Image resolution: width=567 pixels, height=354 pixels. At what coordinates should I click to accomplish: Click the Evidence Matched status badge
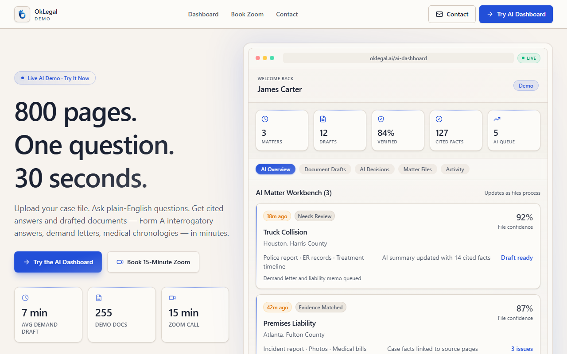pos(321,307)
